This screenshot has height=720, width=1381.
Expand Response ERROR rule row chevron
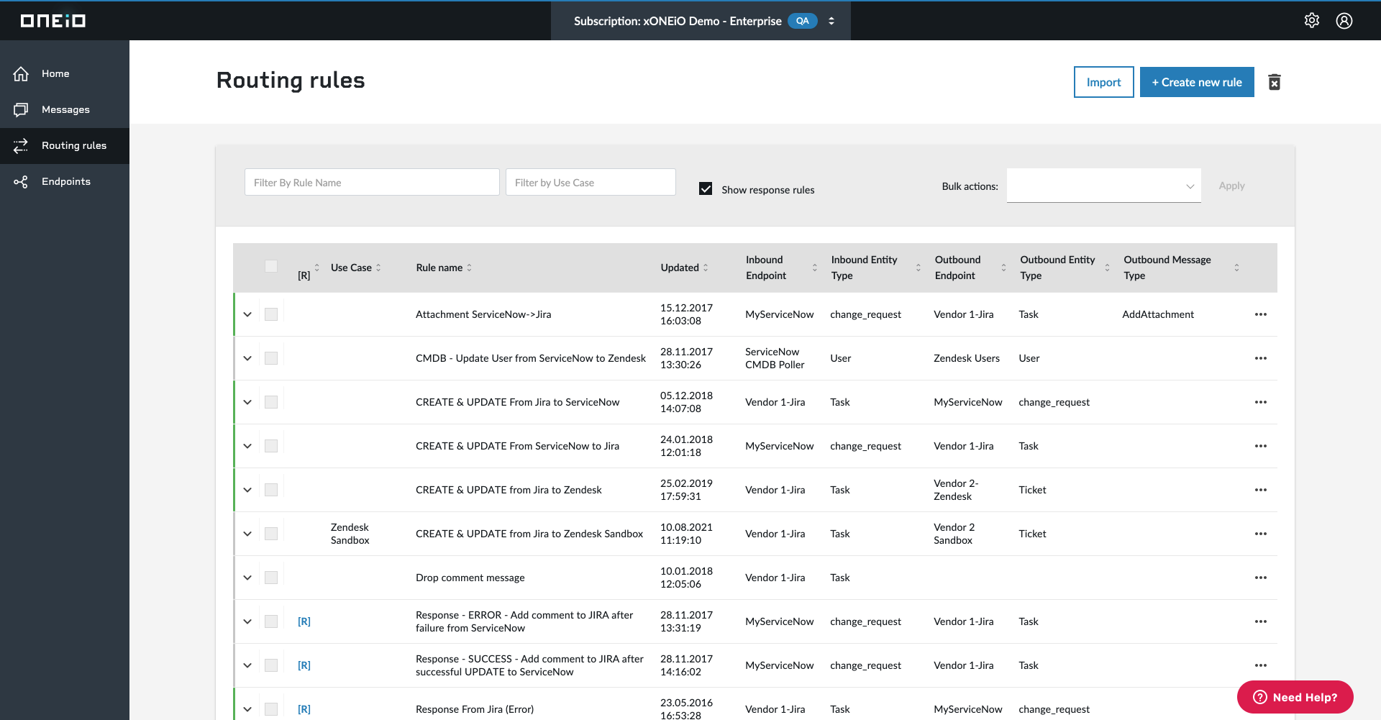pos(247,621)
